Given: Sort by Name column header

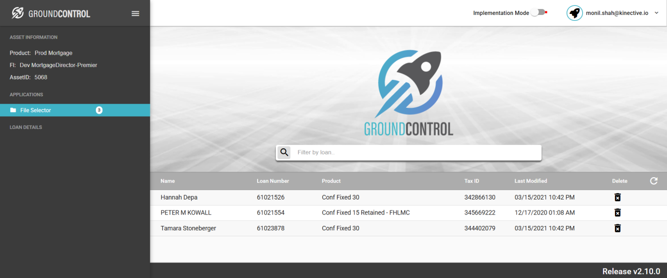Looking at the screenshot, I should (168, 181).
